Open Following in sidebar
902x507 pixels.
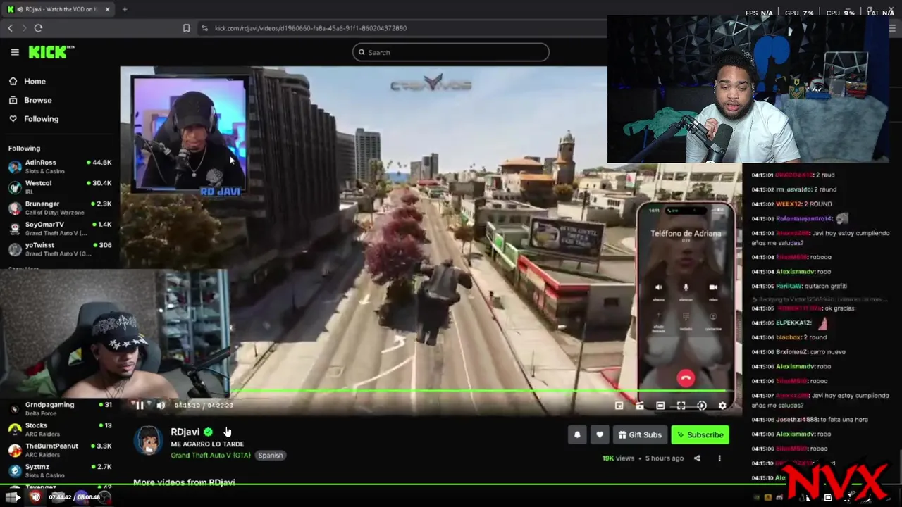[x=41, y=119]
